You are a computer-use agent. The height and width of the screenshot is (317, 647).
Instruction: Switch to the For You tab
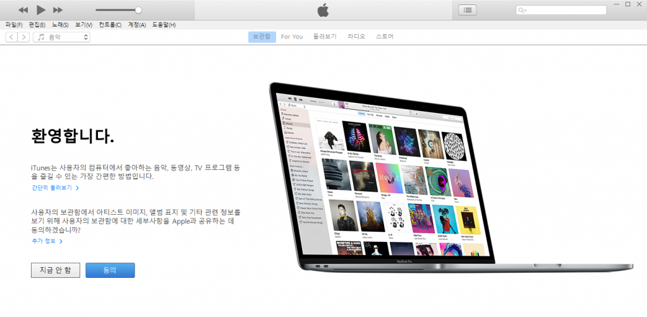point(292,37)
